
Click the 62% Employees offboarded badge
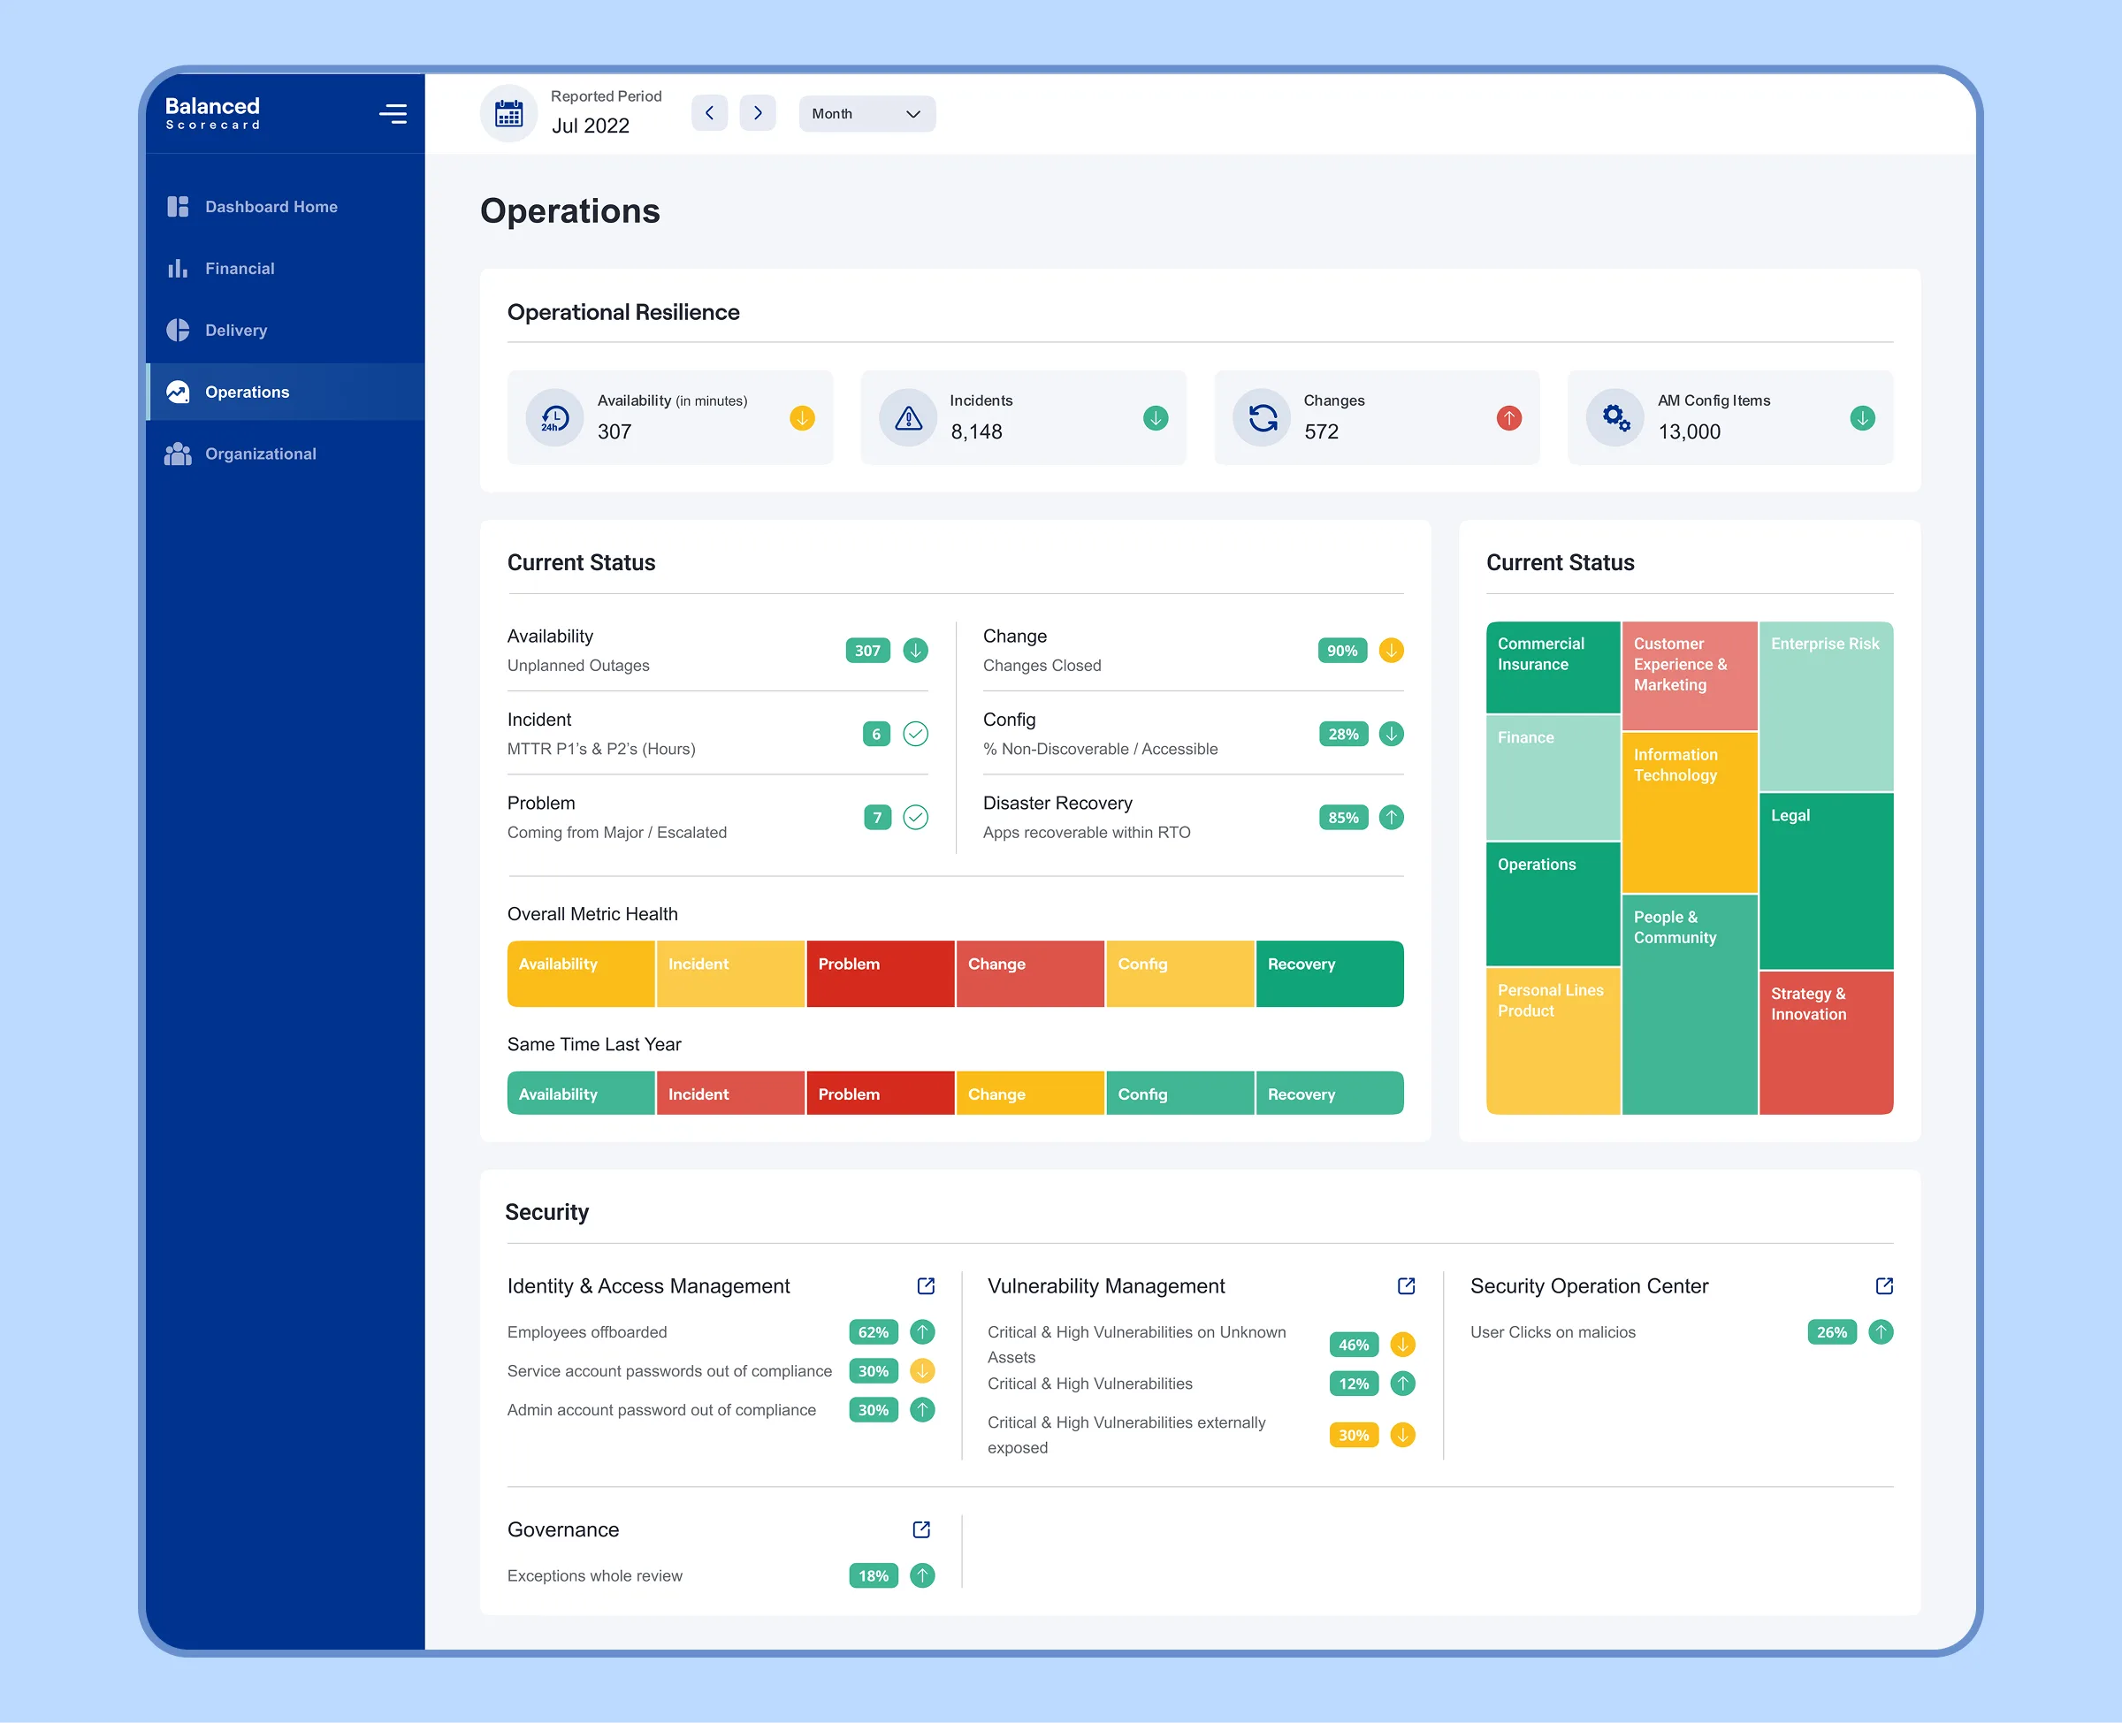[874, 1332]
